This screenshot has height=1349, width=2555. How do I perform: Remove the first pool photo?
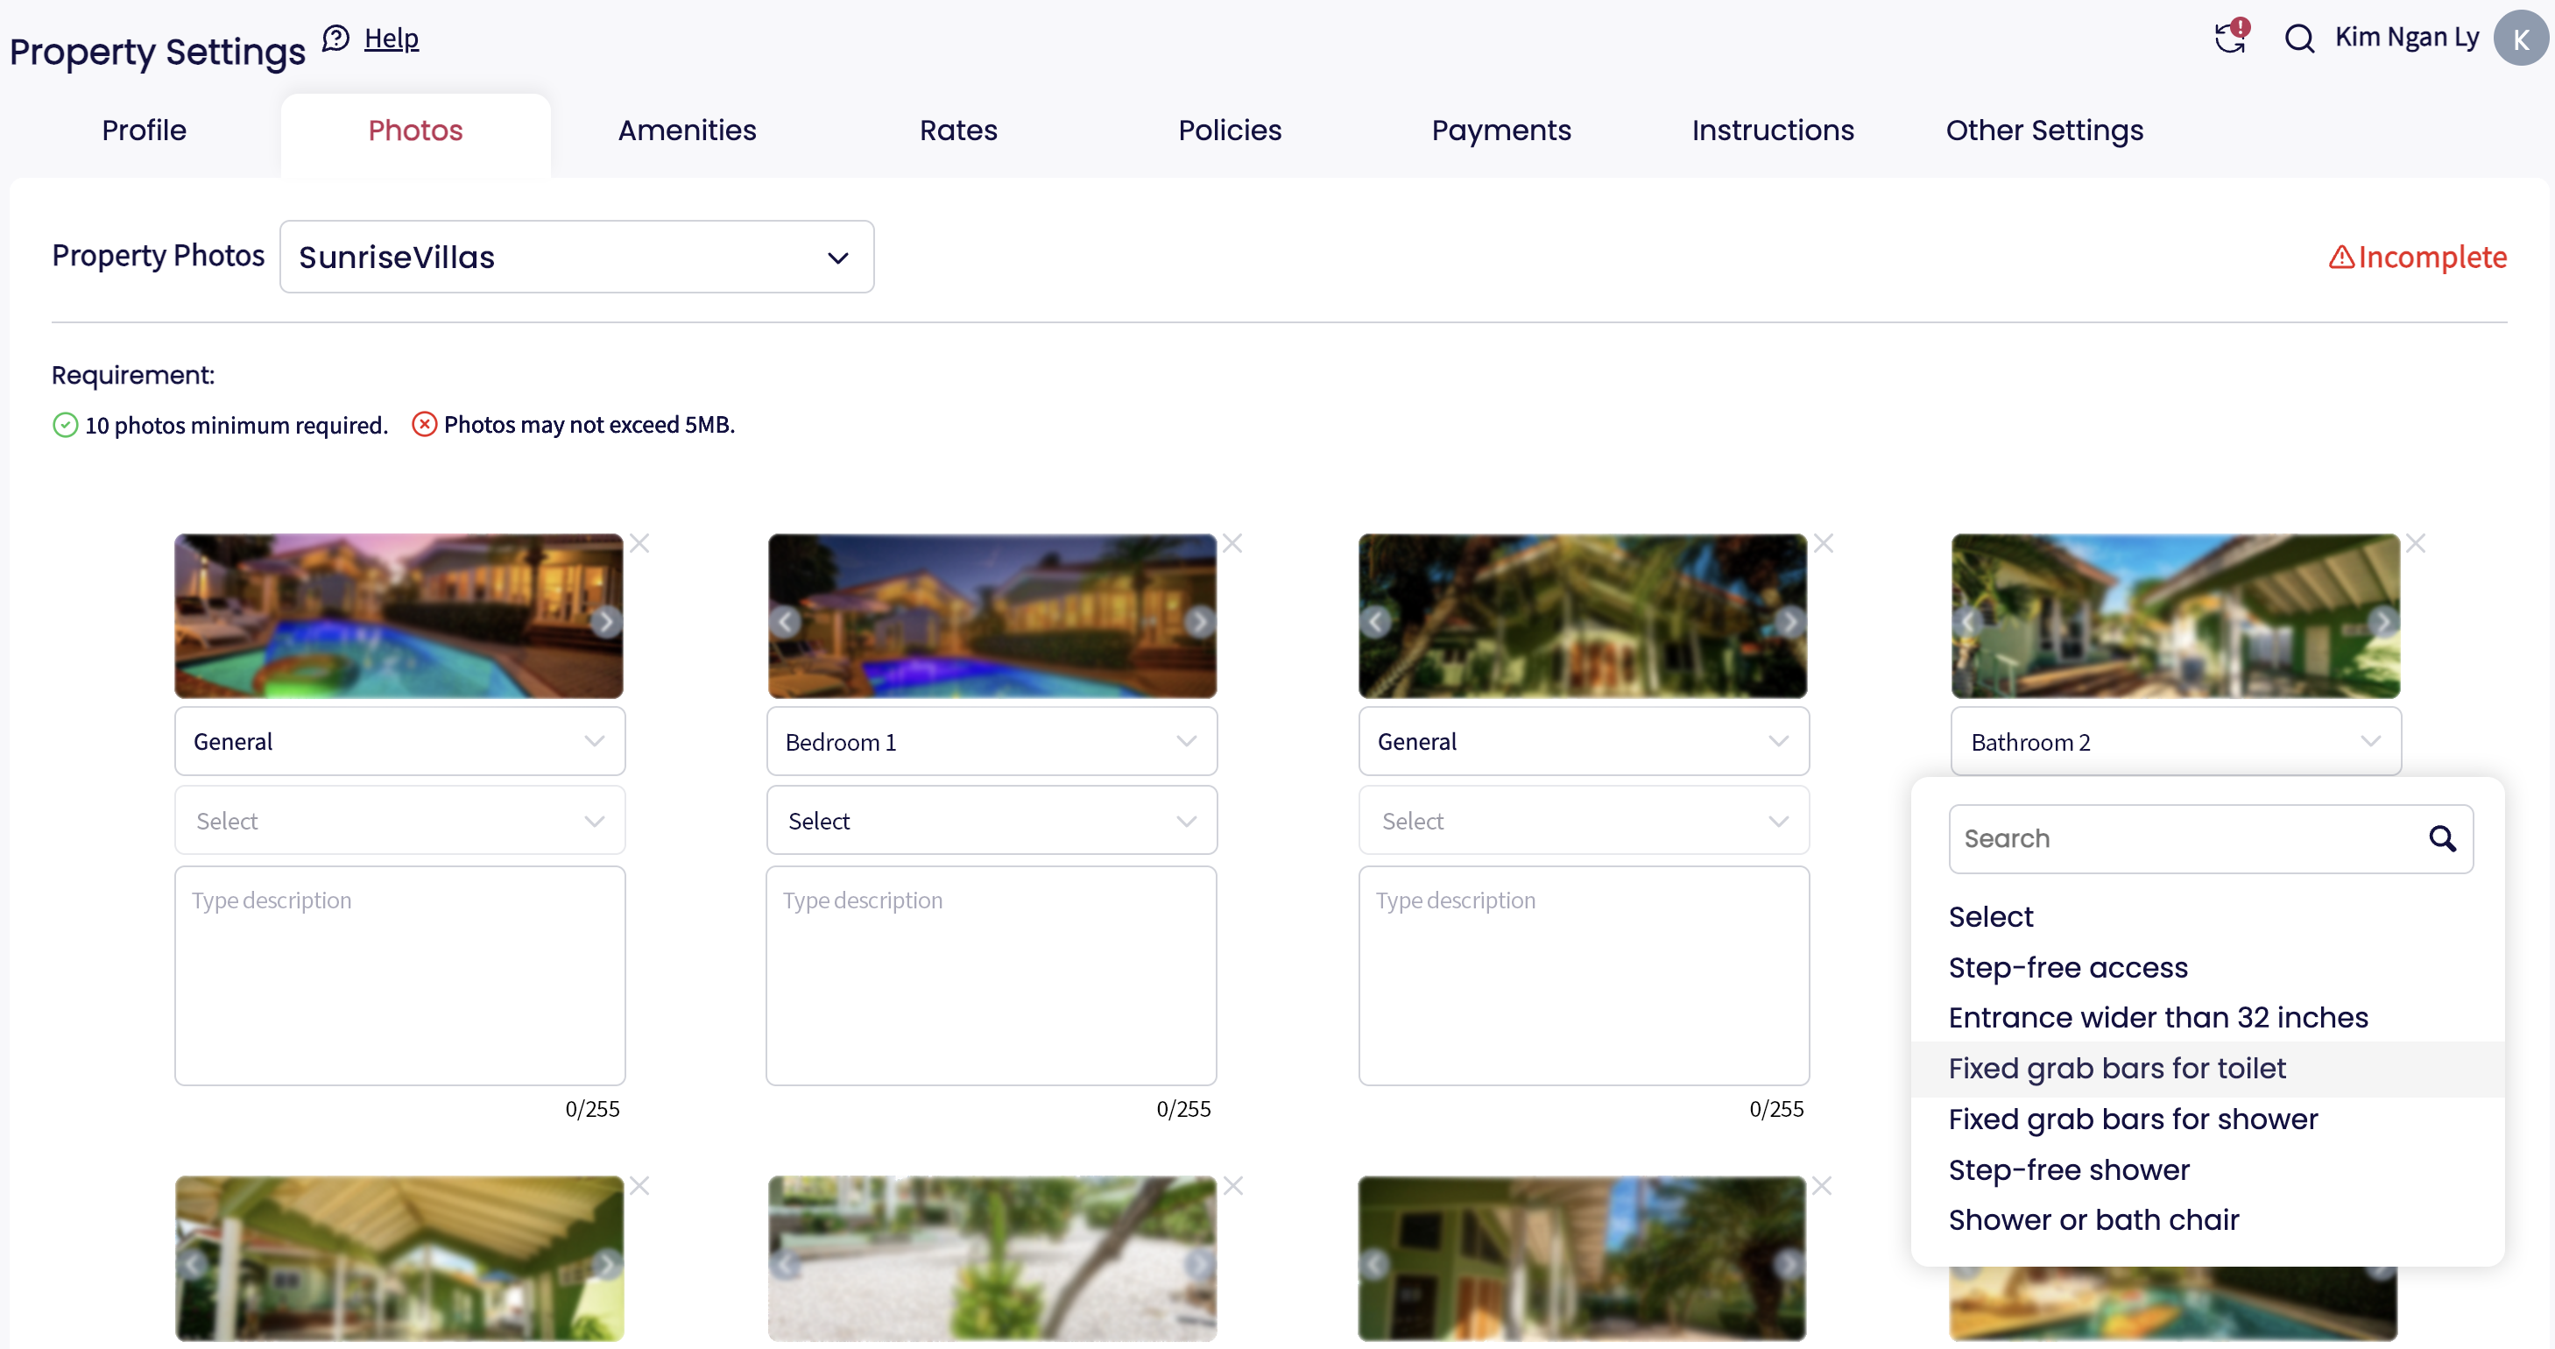[639, 544]
